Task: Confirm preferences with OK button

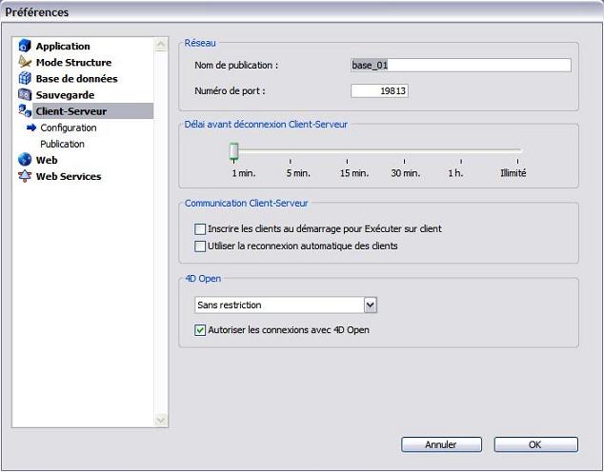Action: pyautogui.click(x=535, y=444)
